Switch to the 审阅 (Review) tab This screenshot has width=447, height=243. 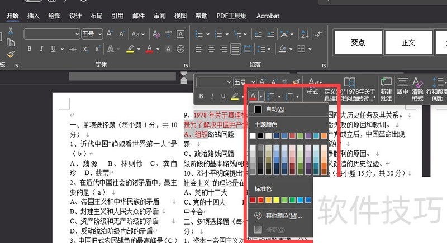click(160, 16)
